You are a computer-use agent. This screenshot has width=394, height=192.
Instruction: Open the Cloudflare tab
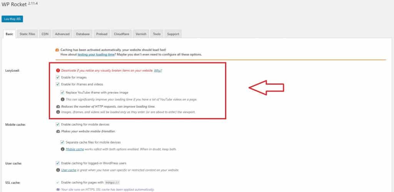pos(121,34)
